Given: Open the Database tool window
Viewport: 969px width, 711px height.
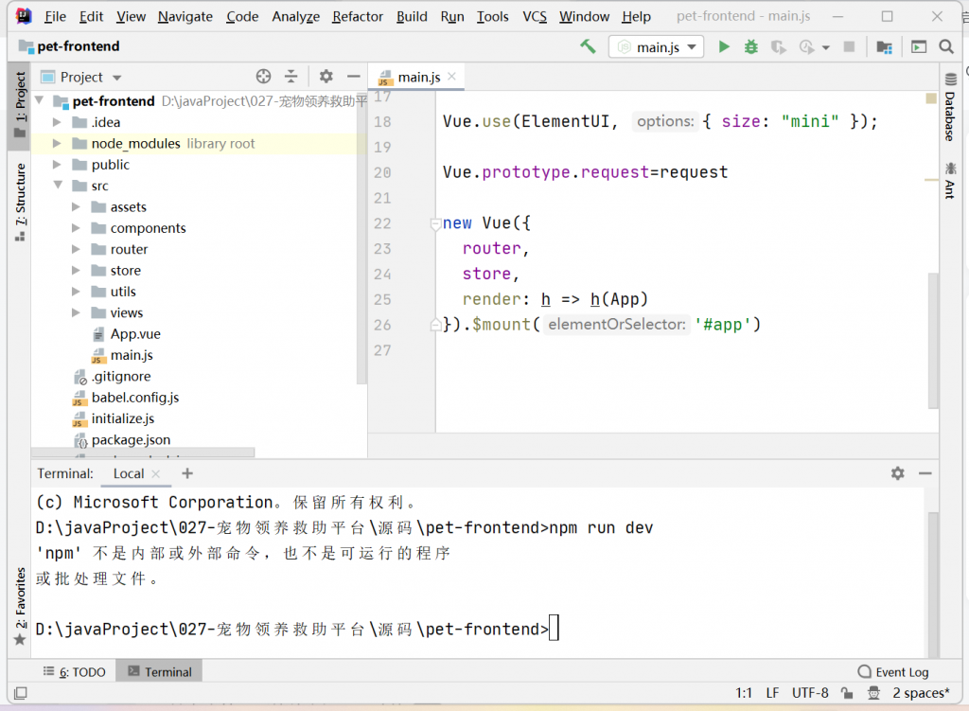Looking at the screenshot, I should (x=950, y=108).
